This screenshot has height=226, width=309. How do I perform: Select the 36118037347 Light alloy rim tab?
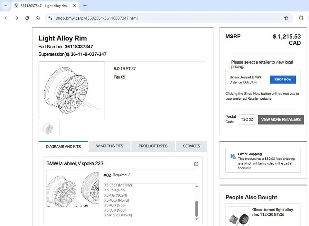(x=45, y=6)
